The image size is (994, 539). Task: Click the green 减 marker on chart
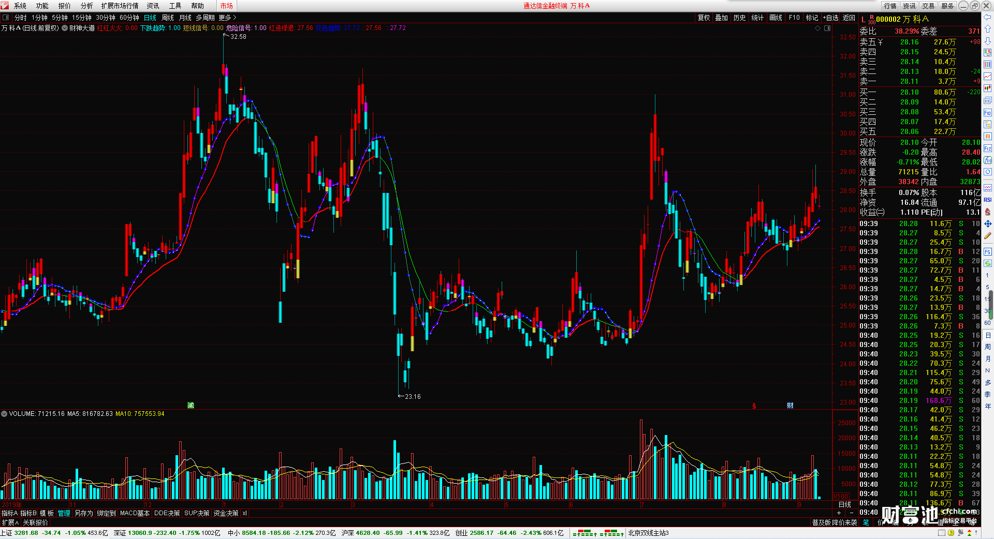tap(191, 406)
